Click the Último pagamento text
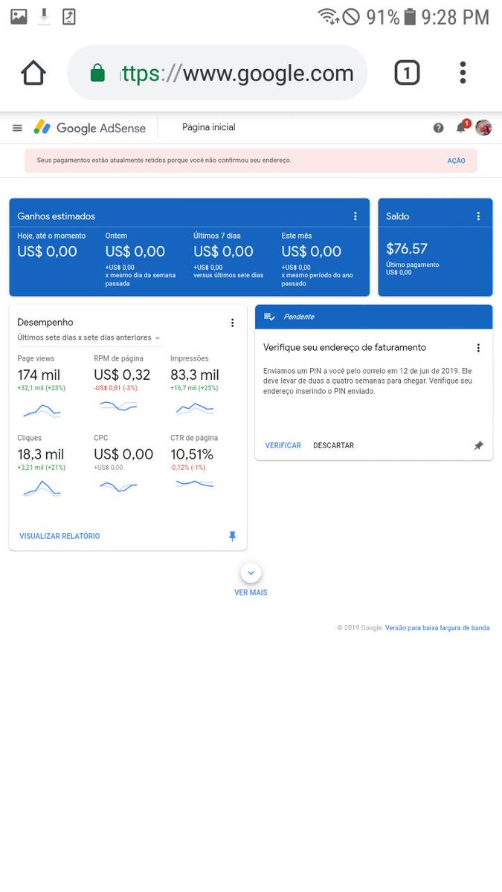 click(413, 265)
